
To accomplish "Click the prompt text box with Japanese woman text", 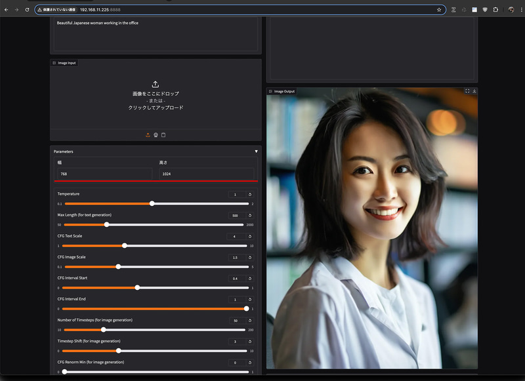I will click(x=156, y=33).
